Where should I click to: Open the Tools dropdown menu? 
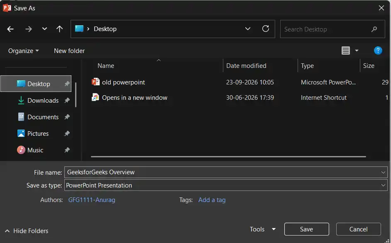[x=263, y=229]
